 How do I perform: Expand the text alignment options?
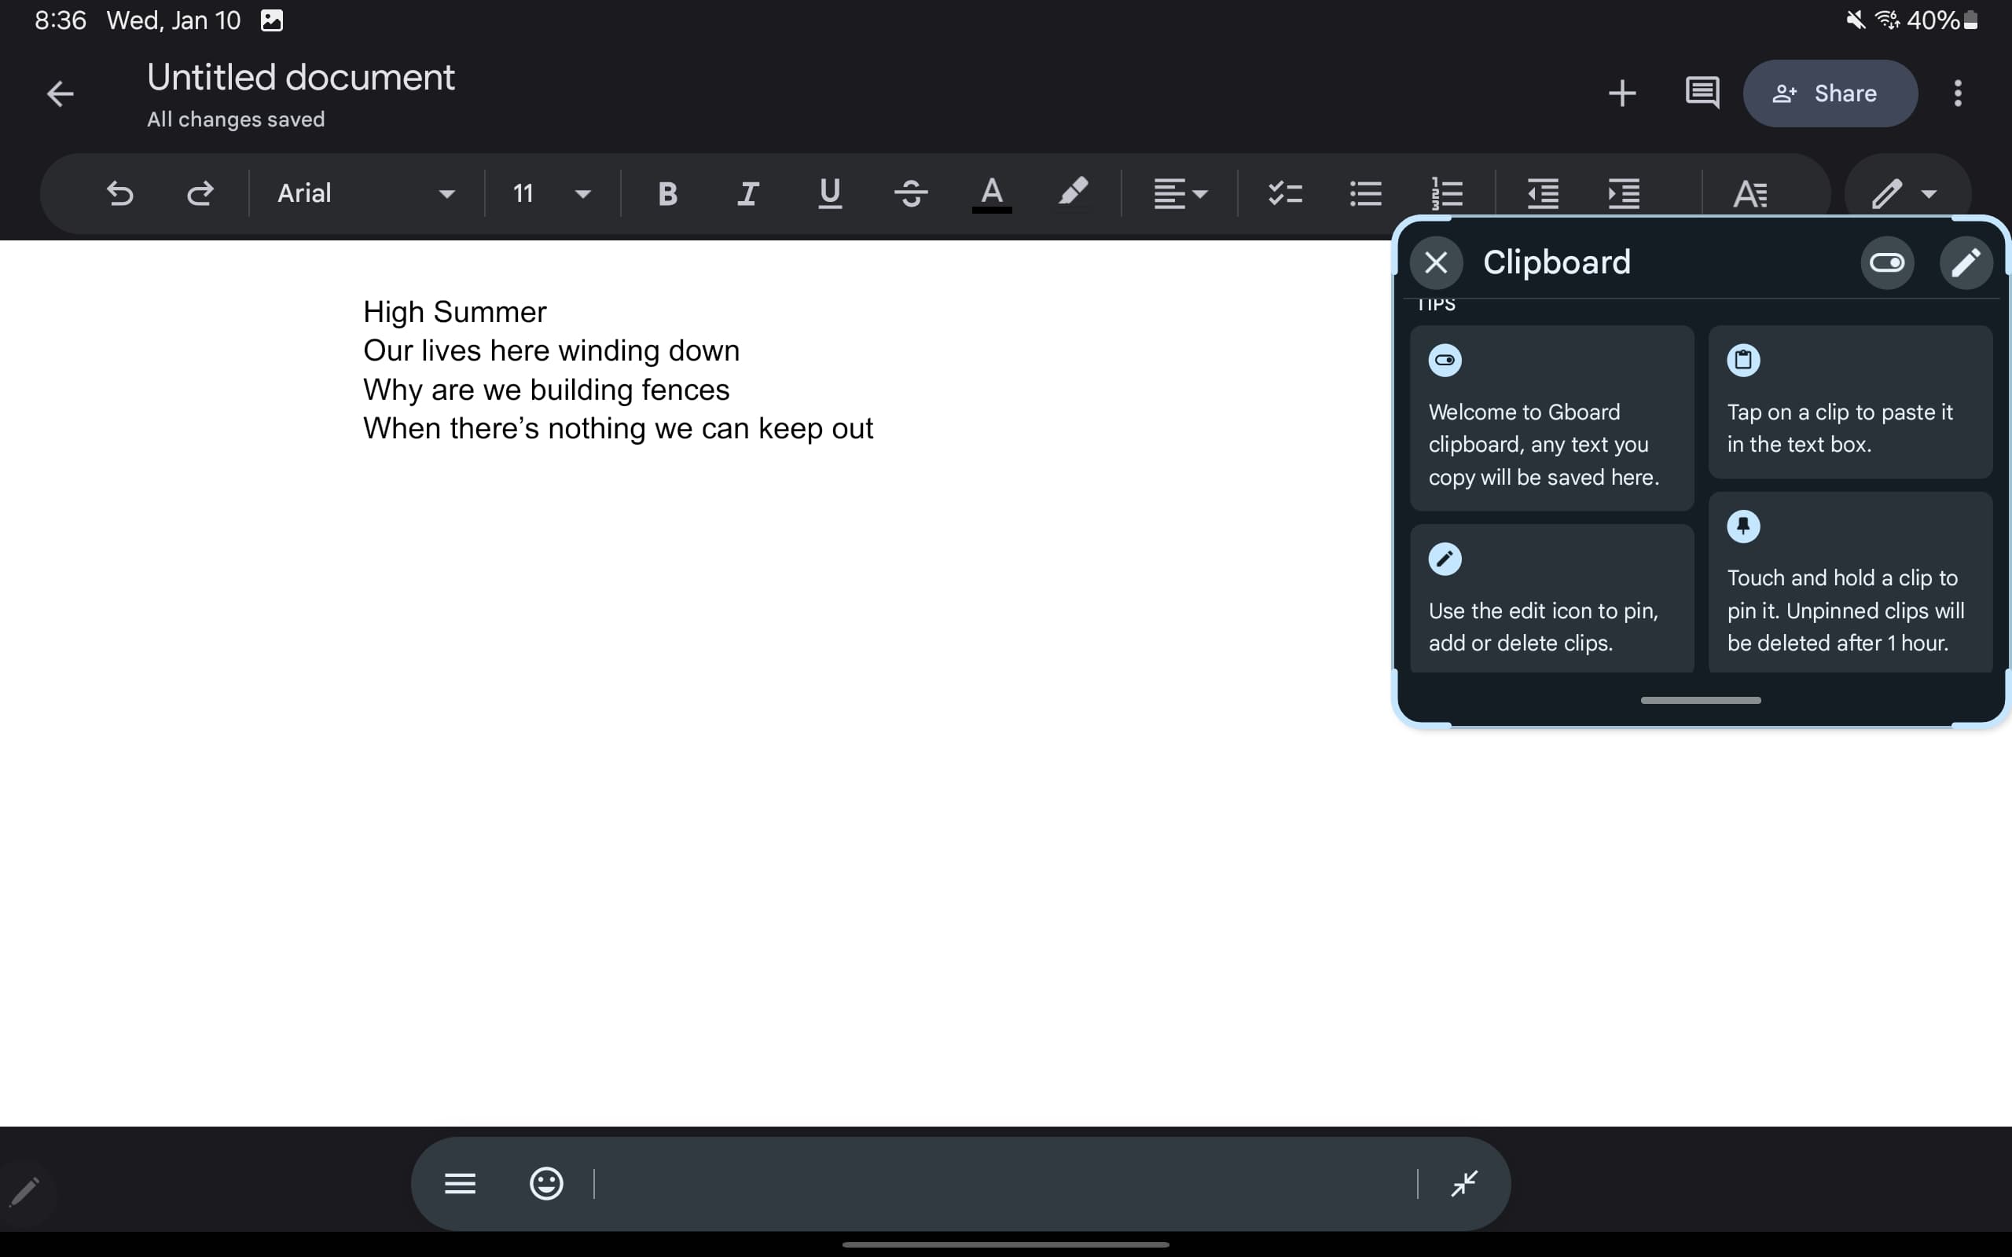pos(1180,194)
